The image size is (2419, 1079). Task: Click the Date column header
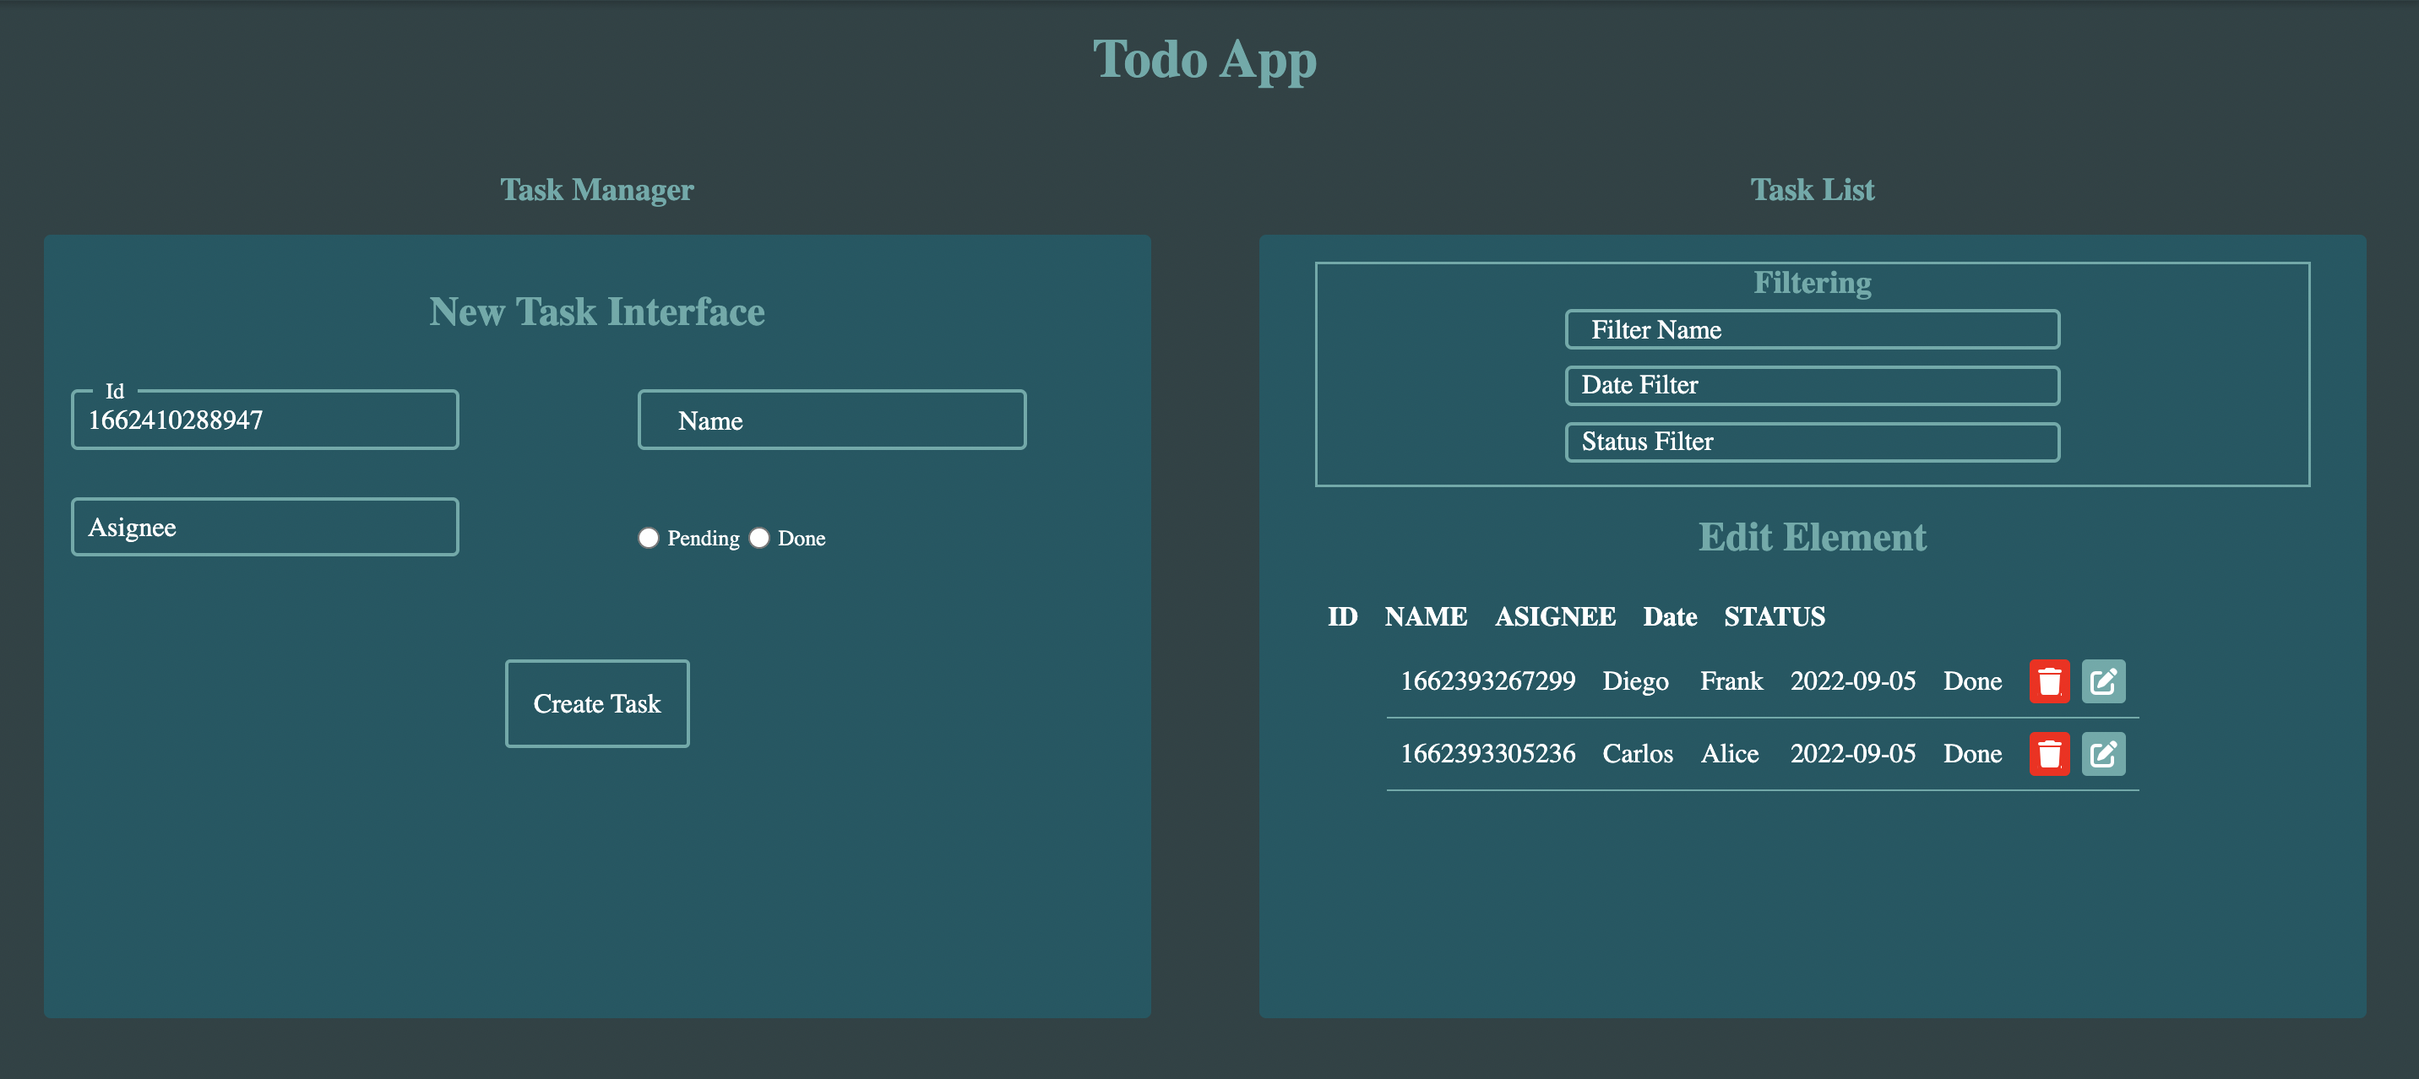click(1670, 617)
